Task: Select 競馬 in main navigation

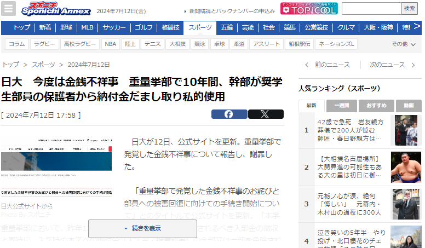Action: pos(290,27)
